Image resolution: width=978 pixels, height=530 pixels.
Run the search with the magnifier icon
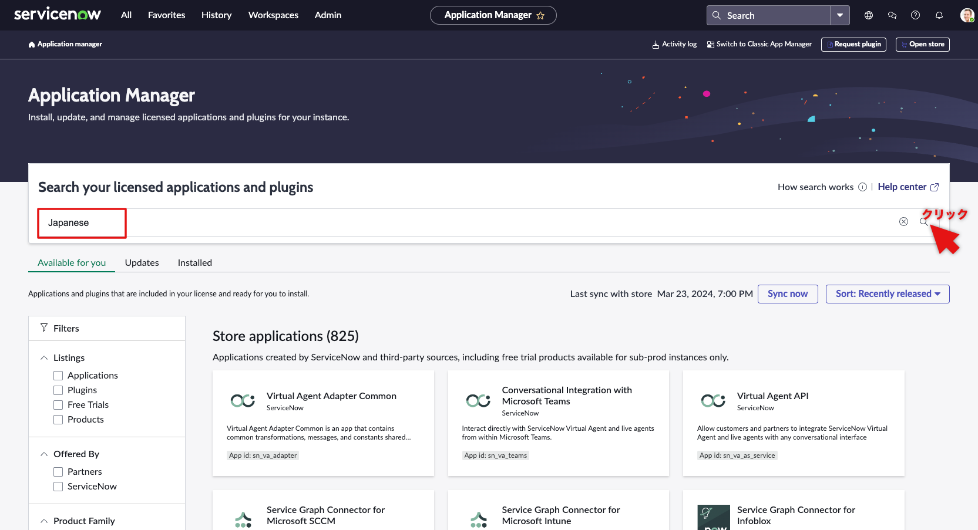(x=924, y=222)
